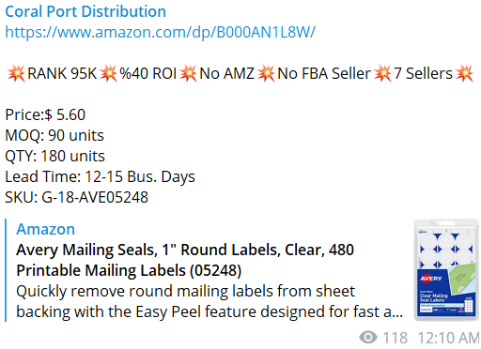Click the SKU G-18-AVE05248 text
481x349 pixels.
tap(76, 197)
